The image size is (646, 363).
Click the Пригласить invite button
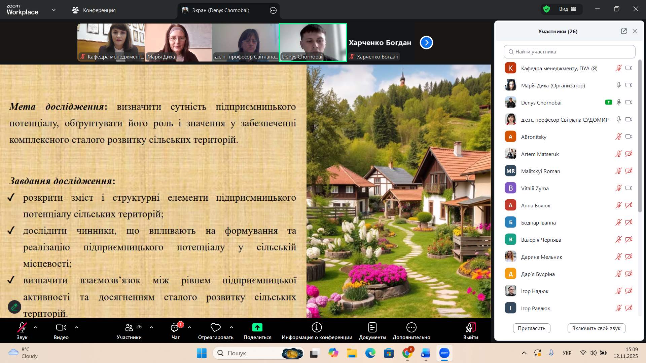click(x=531, y=328)
